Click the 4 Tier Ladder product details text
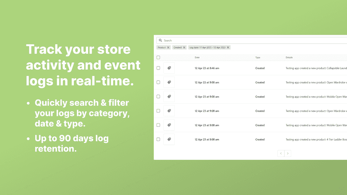The width and height of the screenshot is (347, 195). point(316,139)
